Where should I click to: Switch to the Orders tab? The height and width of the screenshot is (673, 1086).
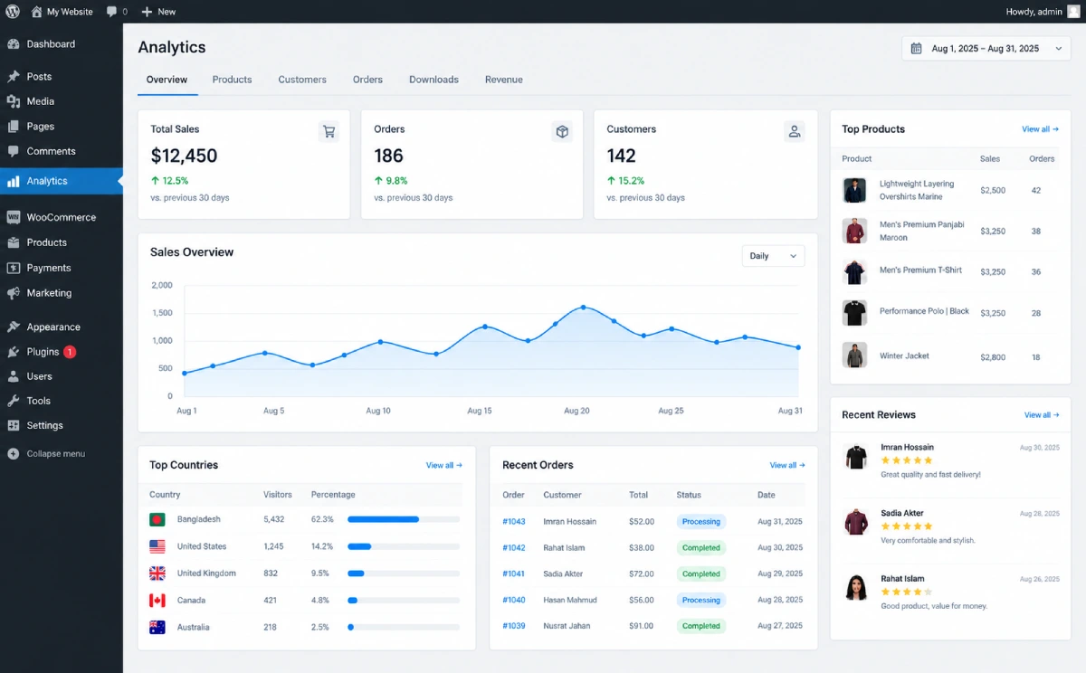pos(367,80)
